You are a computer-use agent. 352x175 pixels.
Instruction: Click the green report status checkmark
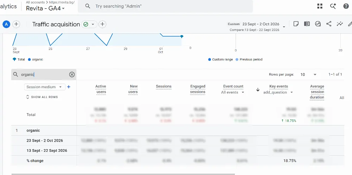(86, 24)
